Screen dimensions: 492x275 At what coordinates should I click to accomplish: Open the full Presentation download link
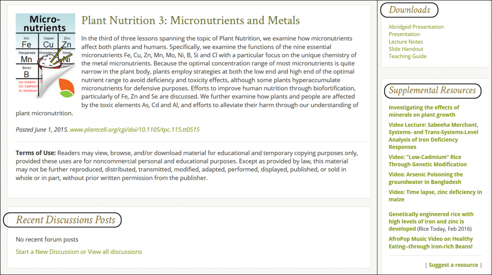coord(404,34)
